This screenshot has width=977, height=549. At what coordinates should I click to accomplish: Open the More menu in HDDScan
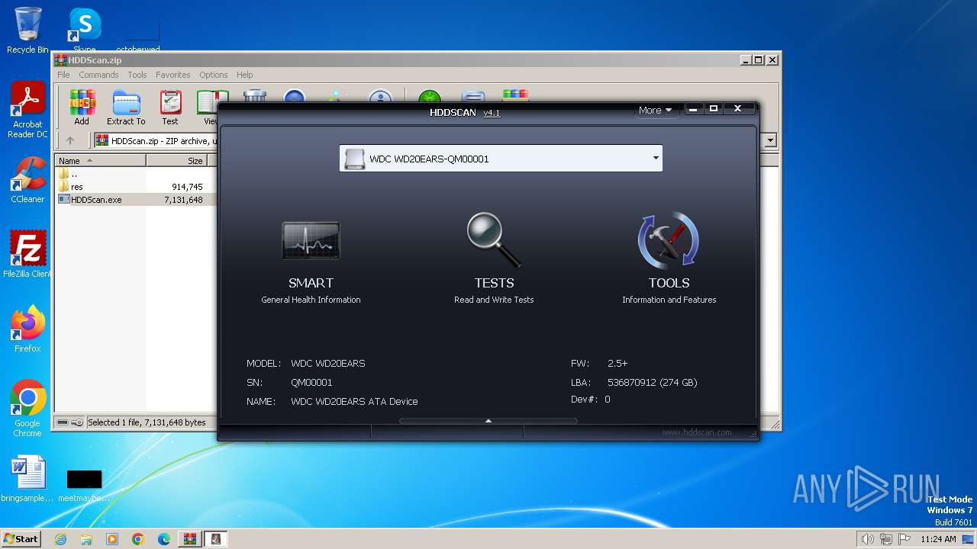click(x=655, y=110)
